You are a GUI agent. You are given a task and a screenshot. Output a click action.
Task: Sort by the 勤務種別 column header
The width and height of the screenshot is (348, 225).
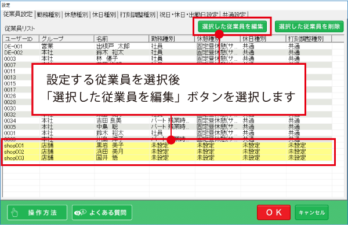coord(172,39)
